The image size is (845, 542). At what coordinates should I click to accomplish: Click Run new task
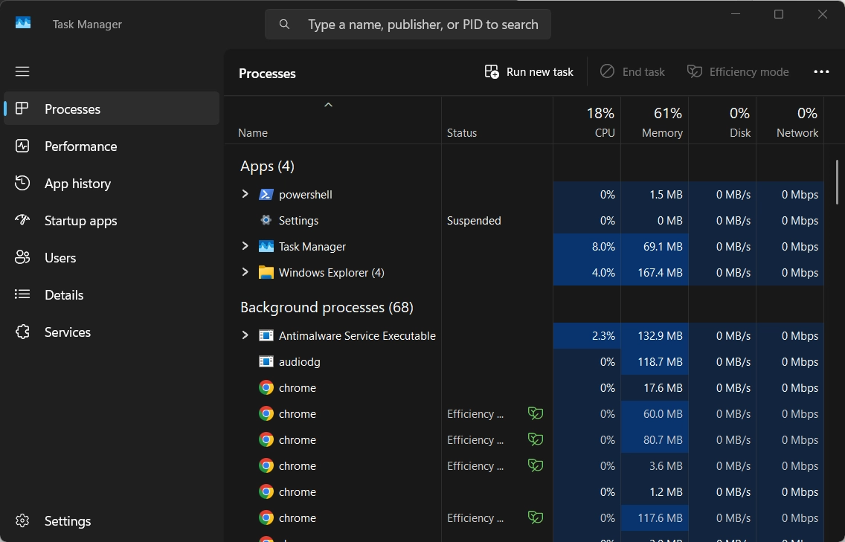pos(529,71)
